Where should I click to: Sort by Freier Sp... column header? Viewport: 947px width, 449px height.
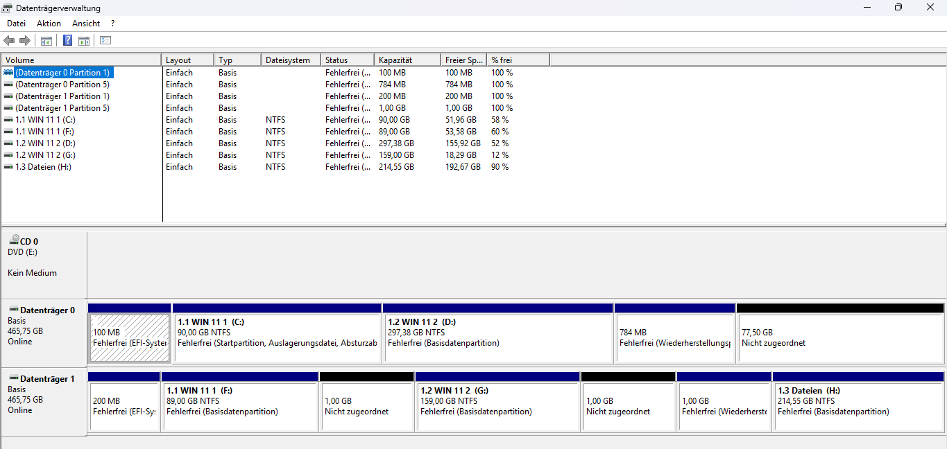[464, 60]
